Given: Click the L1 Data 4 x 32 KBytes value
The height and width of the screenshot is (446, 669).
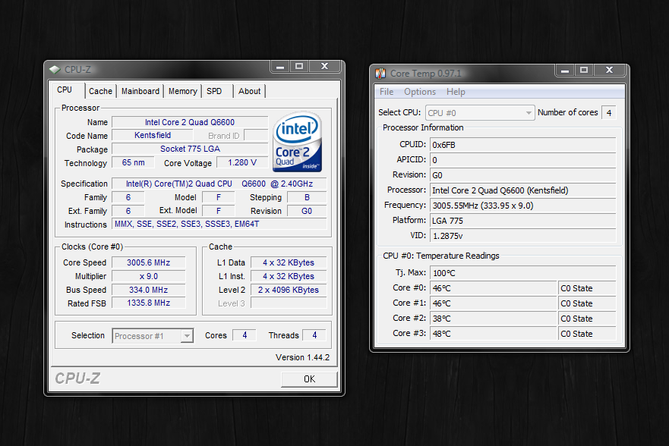Looking at the screenshot, I should click(x=289, y=263).
